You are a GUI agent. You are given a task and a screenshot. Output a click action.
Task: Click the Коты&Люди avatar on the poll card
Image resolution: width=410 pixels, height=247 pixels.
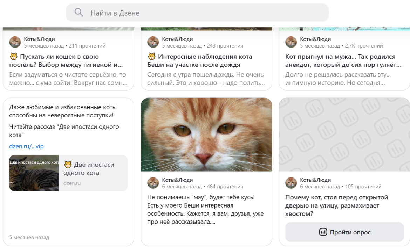tap(291, 183)
